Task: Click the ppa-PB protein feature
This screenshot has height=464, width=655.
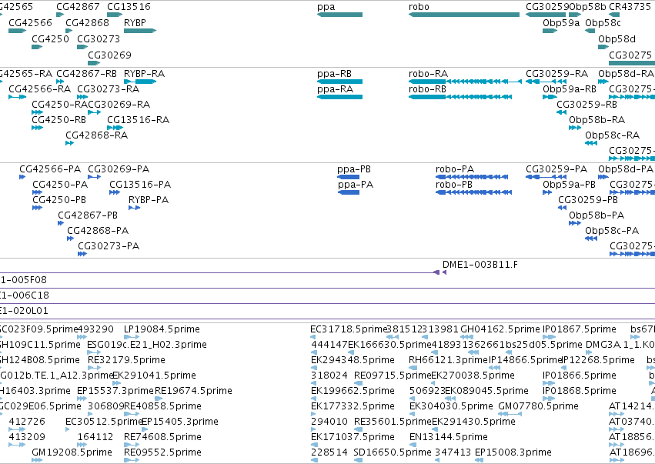Action: tap(348, 177)
